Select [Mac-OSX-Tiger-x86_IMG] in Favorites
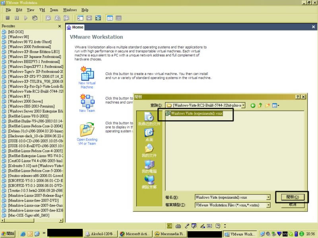 click(29, 215)
